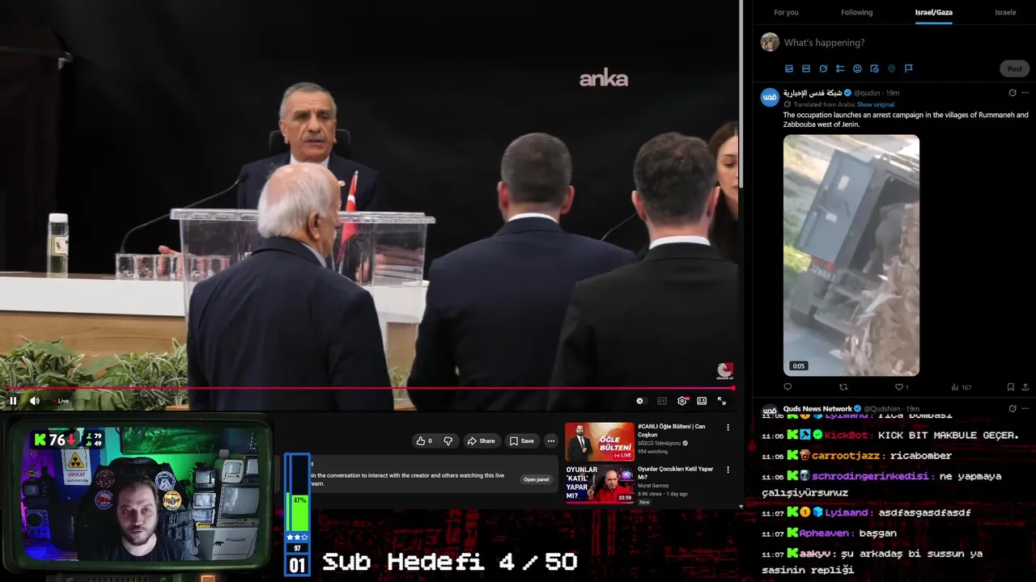Screen dimensions: 1036x582
Task: Play the military vehicle tweet video
Action: tap(851, 255)
